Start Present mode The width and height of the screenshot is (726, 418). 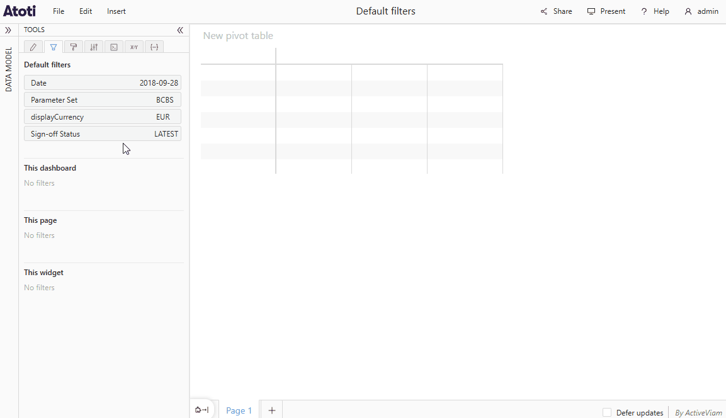tap(606, 11)
